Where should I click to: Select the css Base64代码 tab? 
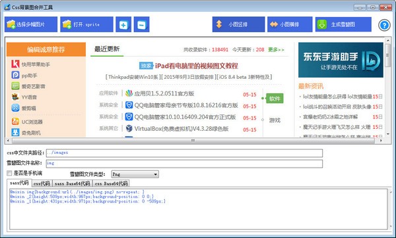click(x=111, y=183)
